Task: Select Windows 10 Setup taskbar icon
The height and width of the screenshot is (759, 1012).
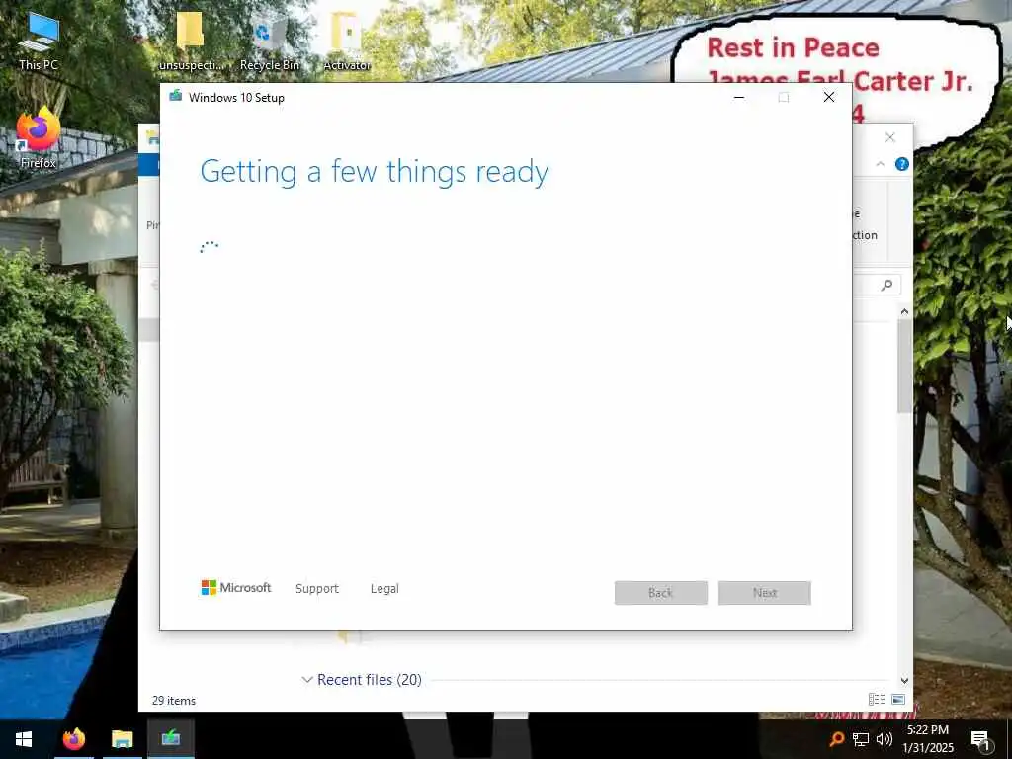Action: [x=171, y=739]
